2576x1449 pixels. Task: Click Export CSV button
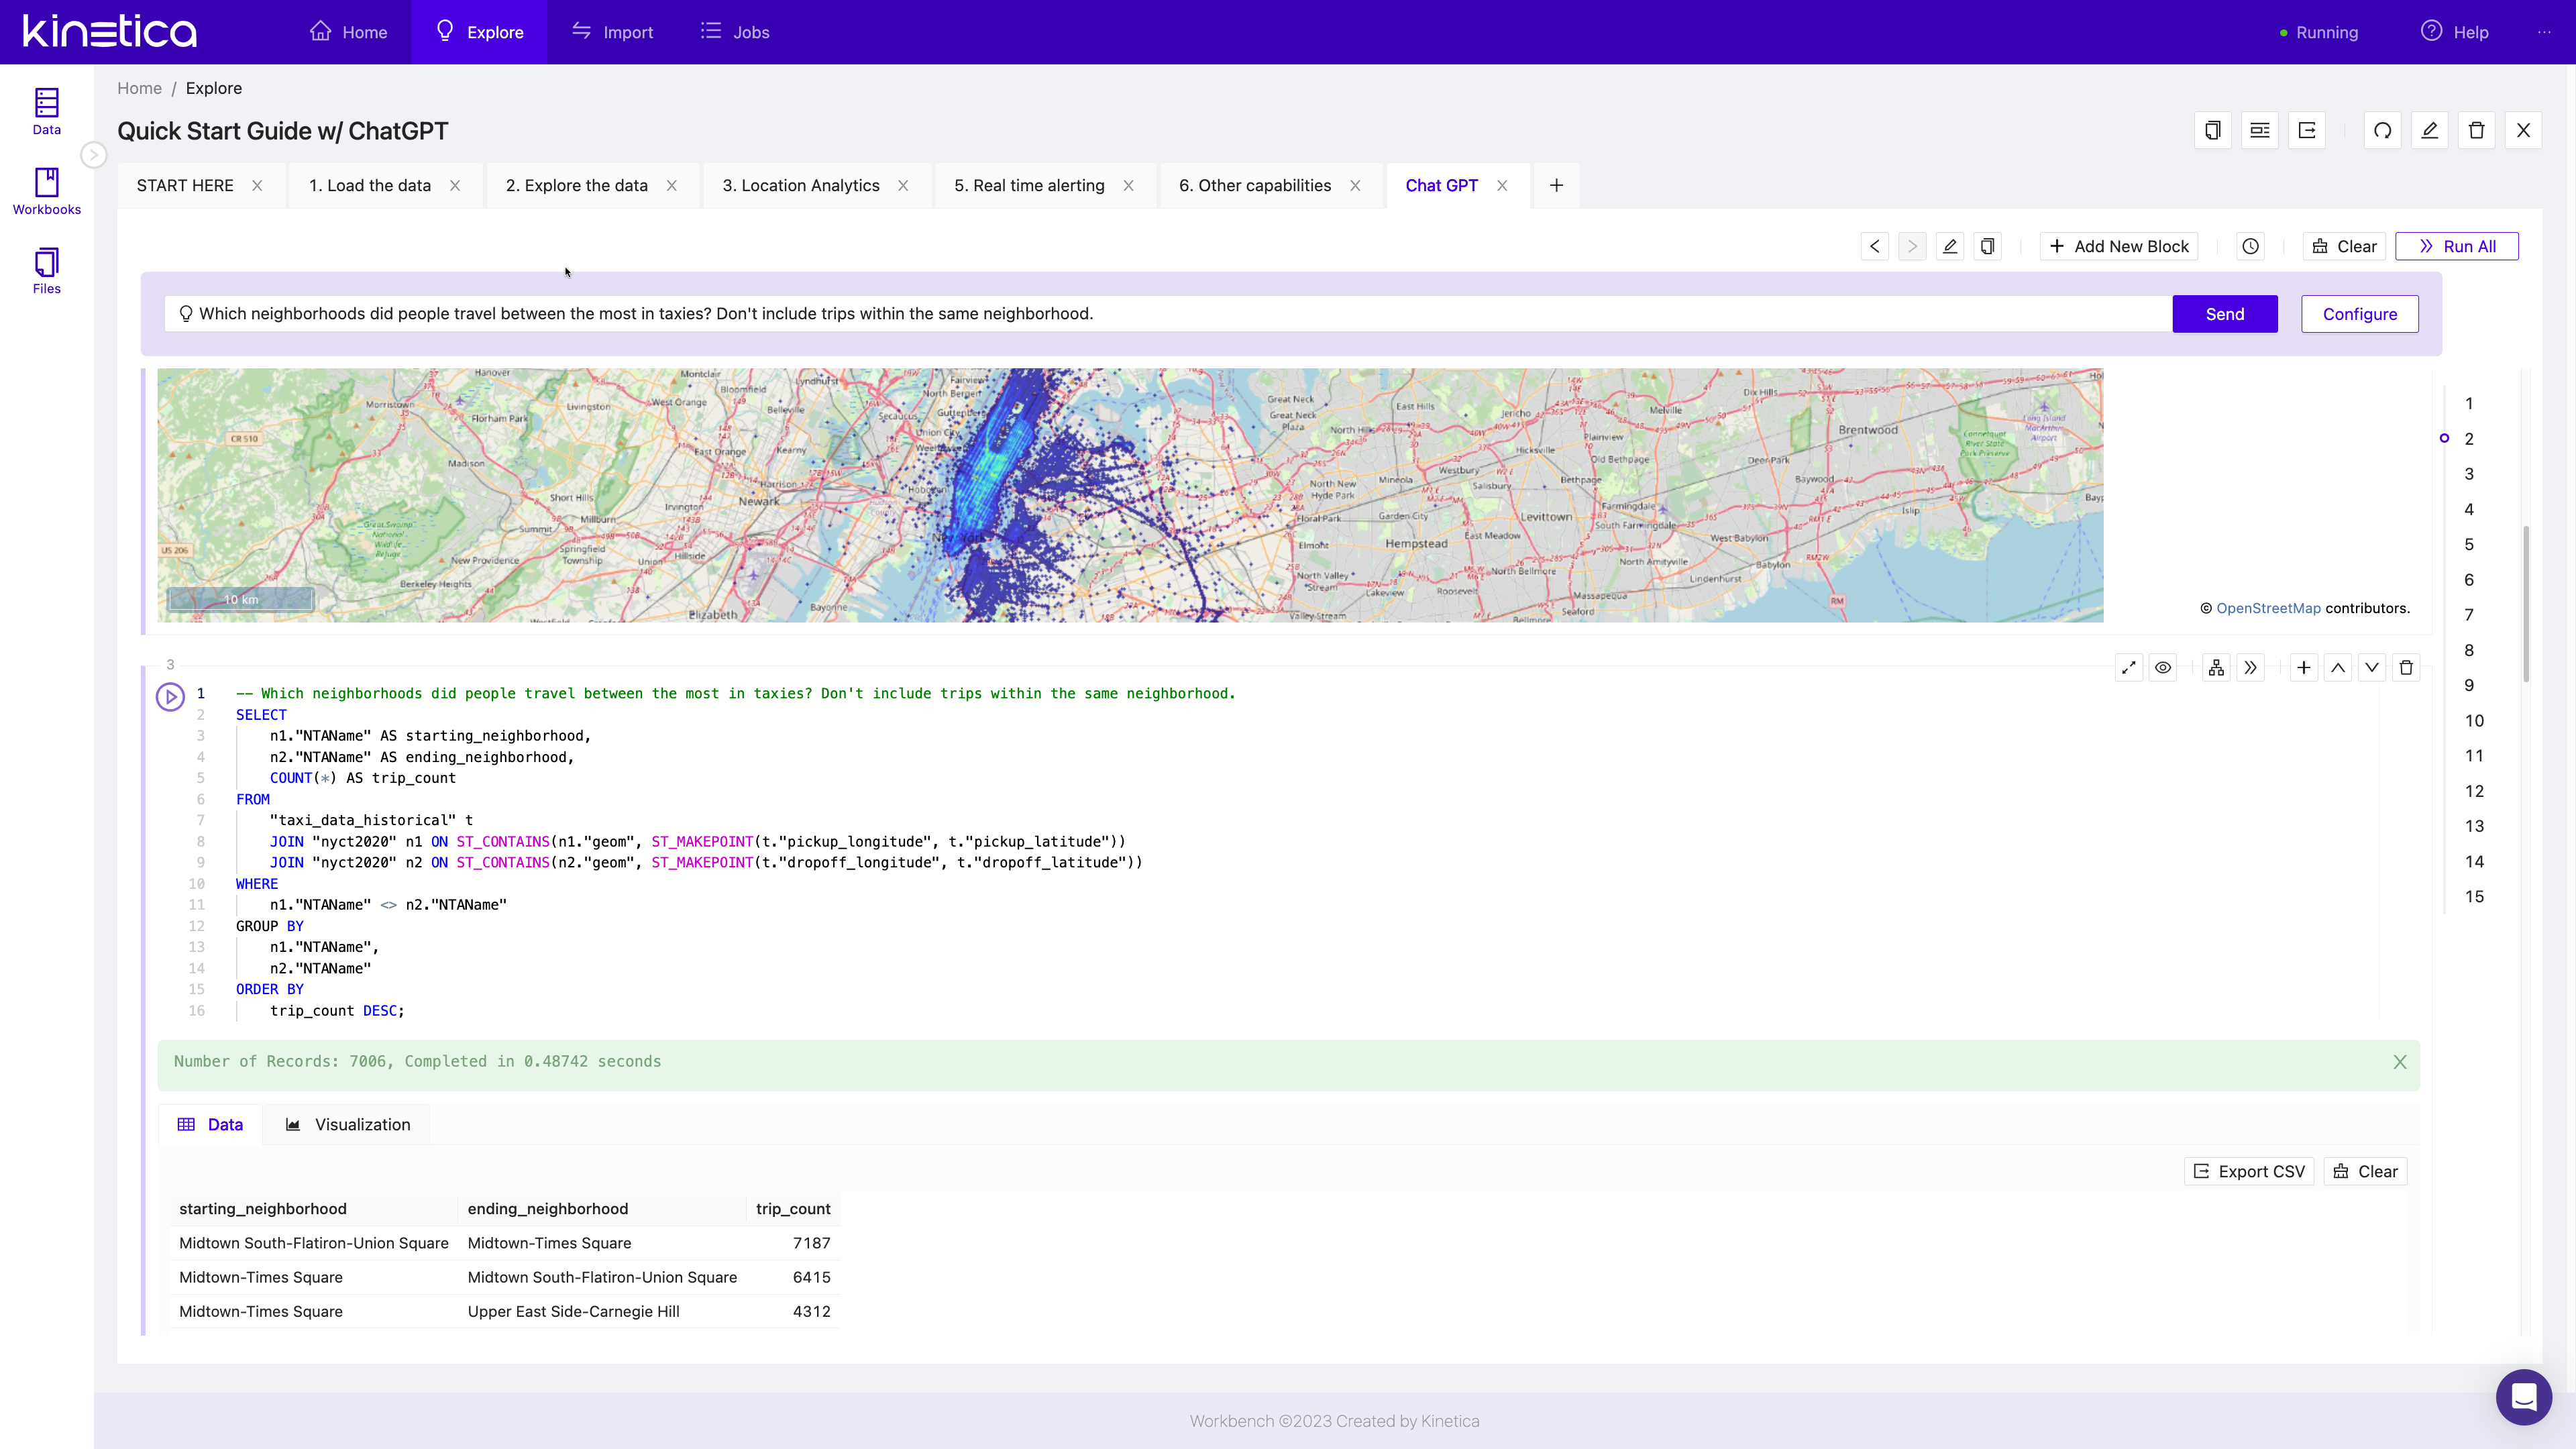[2249, 1171]
